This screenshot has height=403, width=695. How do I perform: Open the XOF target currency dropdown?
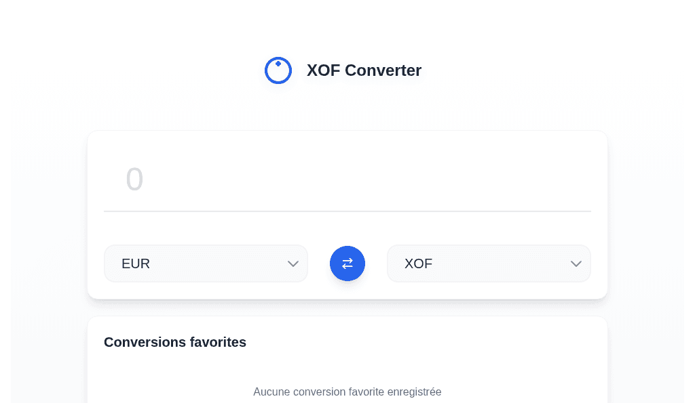pyautogui.click(x=489, y=263)
